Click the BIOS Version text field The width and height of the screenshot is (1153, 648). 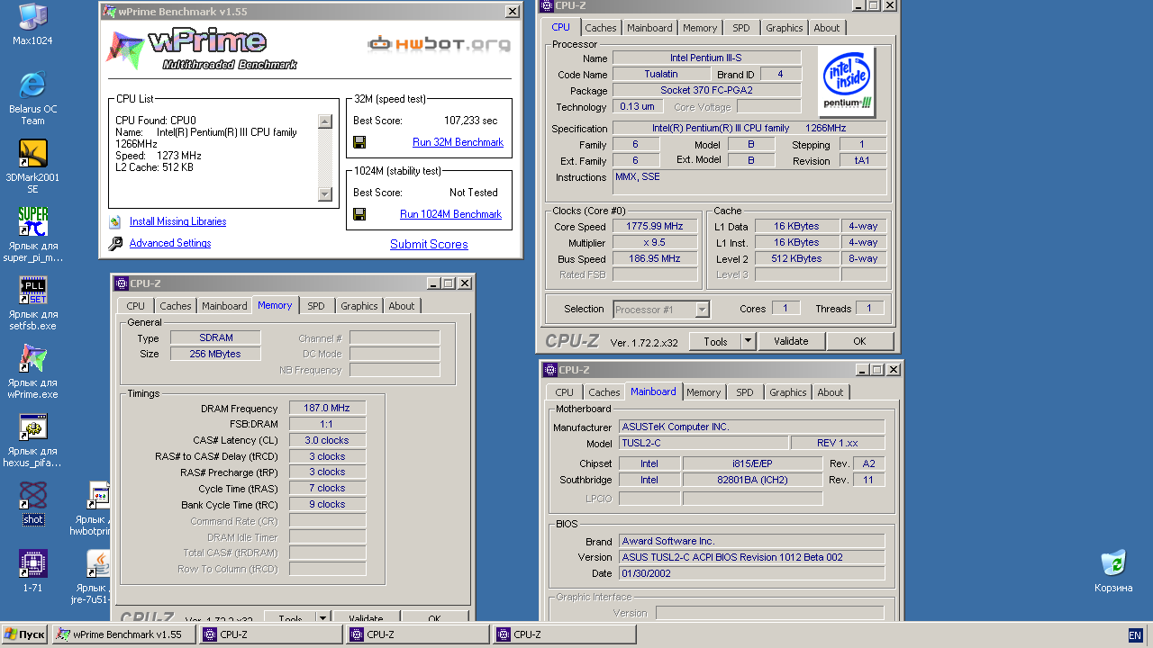(751, 557)
